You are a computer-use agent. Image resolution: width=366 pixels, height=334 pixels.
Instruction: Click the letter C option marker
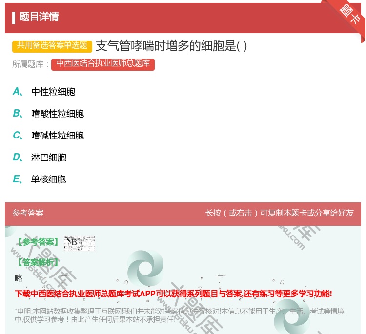click(17, 136)
